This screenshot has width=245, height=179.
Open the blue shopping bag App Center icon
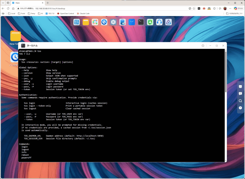pos(132,22)
